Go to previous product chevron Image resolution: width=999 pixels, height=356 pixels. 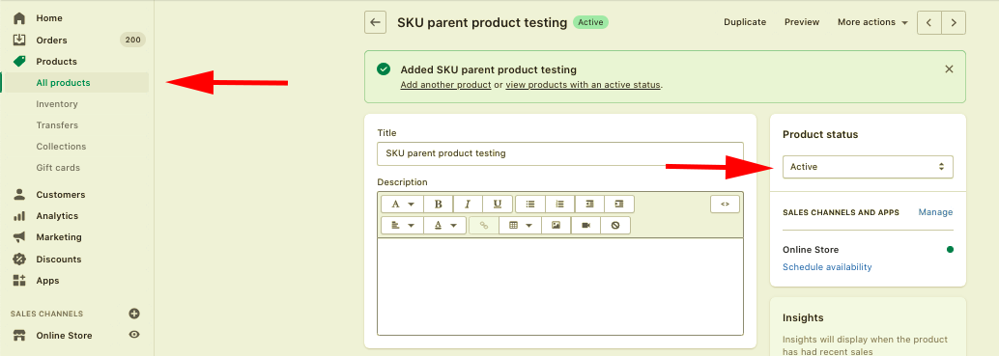(x=928, y=22)
